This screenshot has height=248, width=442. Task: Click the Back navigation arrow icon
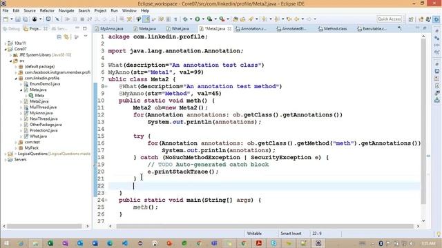297,19
